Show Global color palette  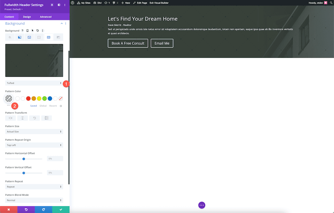coord(43,106)
